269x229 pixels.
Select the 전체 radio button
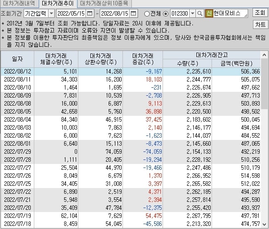pyautogui.click(x=147, y=13)
